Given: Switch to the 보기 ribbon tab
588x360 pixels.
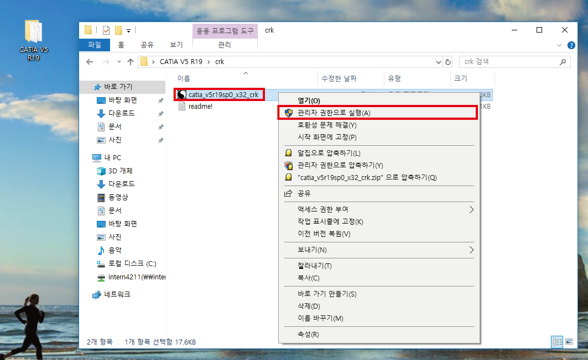Looking at the screenshot, I should click(176, 45).
